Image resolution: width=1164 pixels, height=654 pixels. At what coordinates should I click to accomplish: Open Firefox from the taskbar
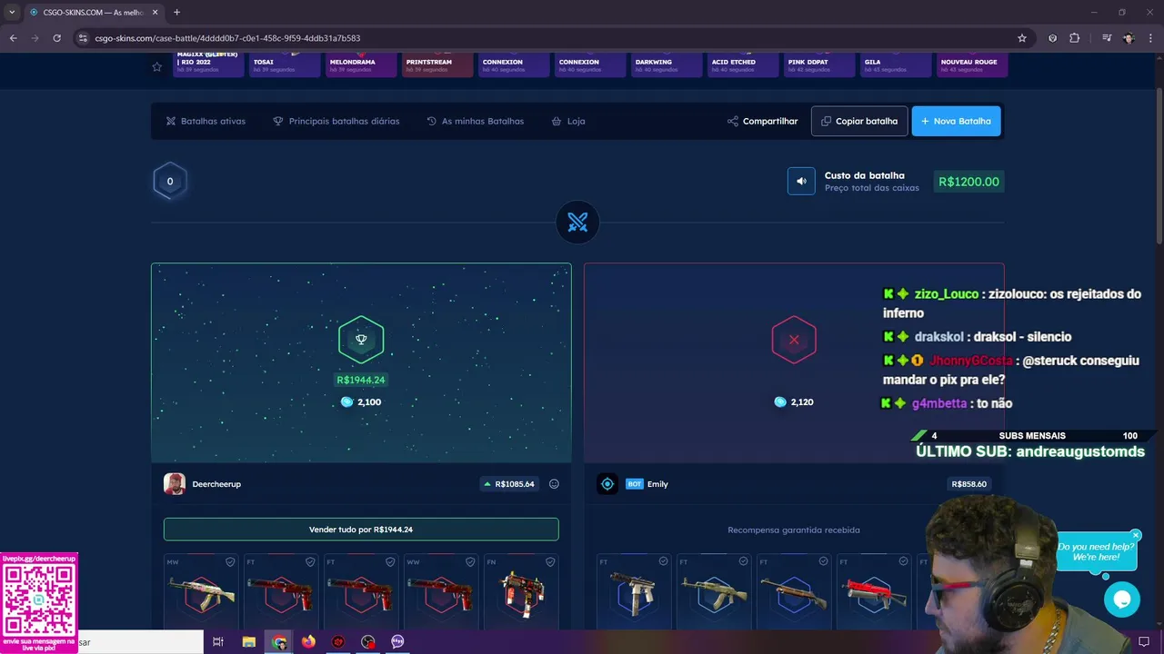pyautogui.click(x=308, y=642)
